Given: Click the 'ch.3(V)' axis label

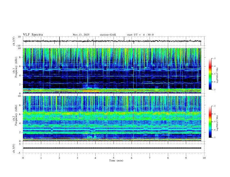Looking at the screenshot, I should point(14,148).
